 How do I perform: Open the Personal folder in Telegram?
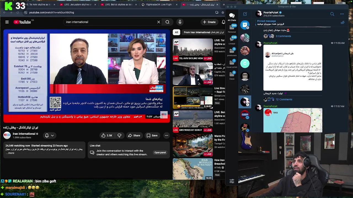coord(232,28)
